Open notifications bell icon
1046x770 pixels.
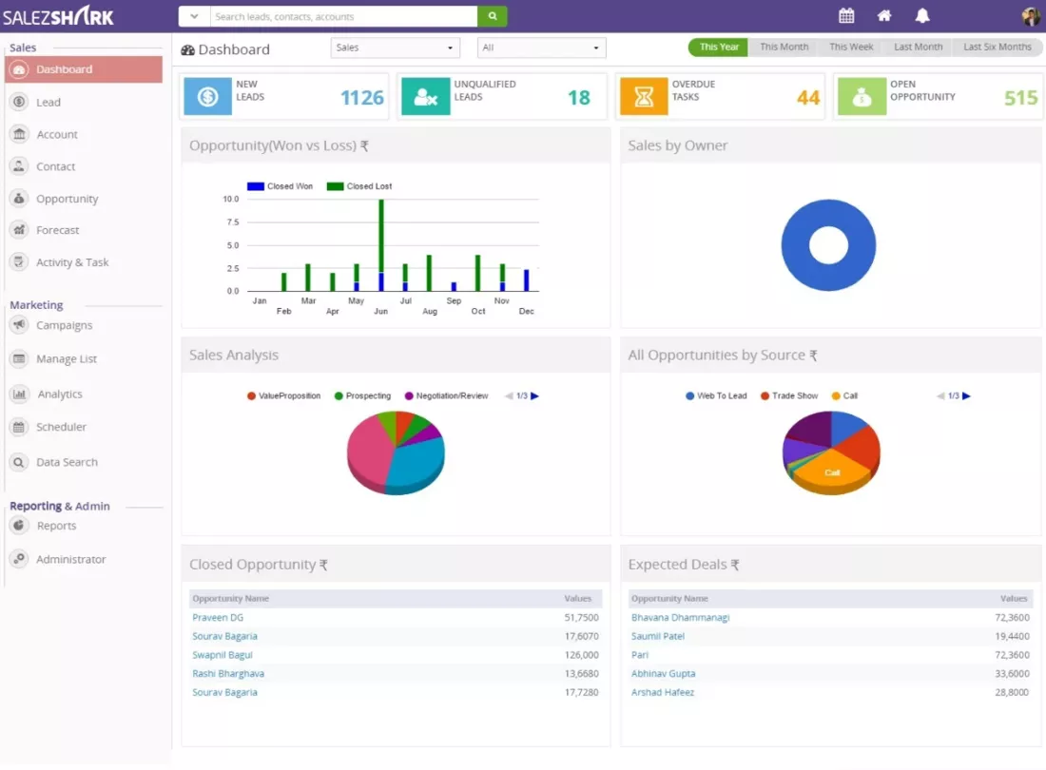click(x=922, y=16)
